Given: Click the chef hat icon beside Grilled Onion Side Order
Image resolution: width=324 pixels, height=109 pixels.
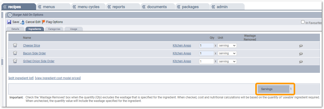Looking at the screenshot, I should (15, 61).
